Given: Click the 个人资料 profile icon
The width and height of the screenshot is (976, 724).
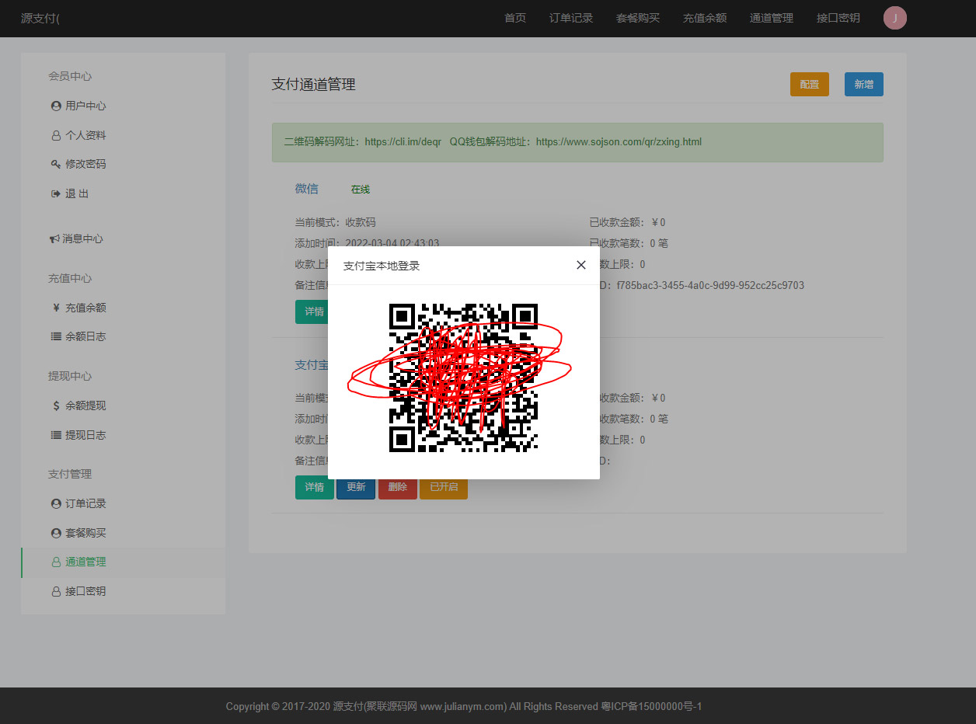Looking at the screenshot, I should [56, 135].
